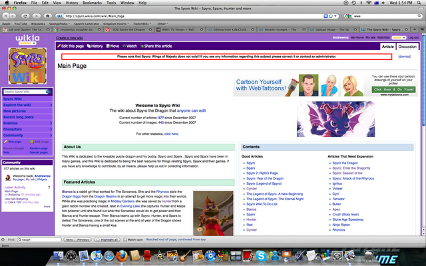The height and width of the screenshot is (266, 426).
Task: Click the blue feed icon in the address bar
Action: click(x=325, y=16)
